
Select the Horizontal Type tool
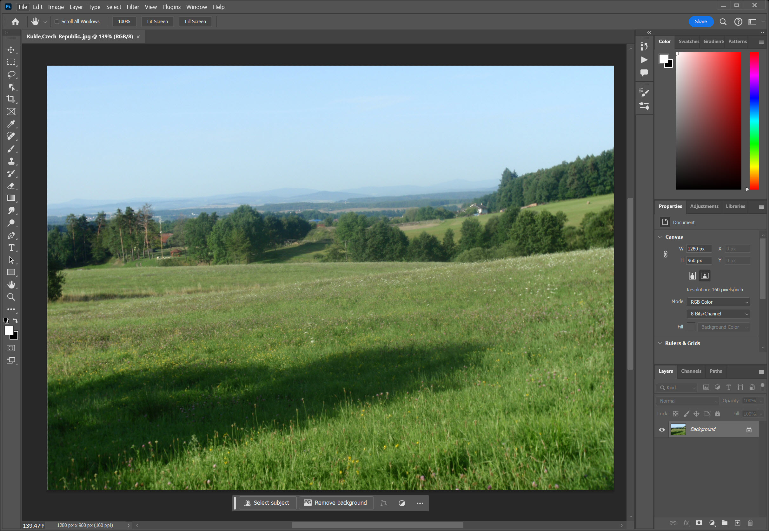click(x=11, y=248)
